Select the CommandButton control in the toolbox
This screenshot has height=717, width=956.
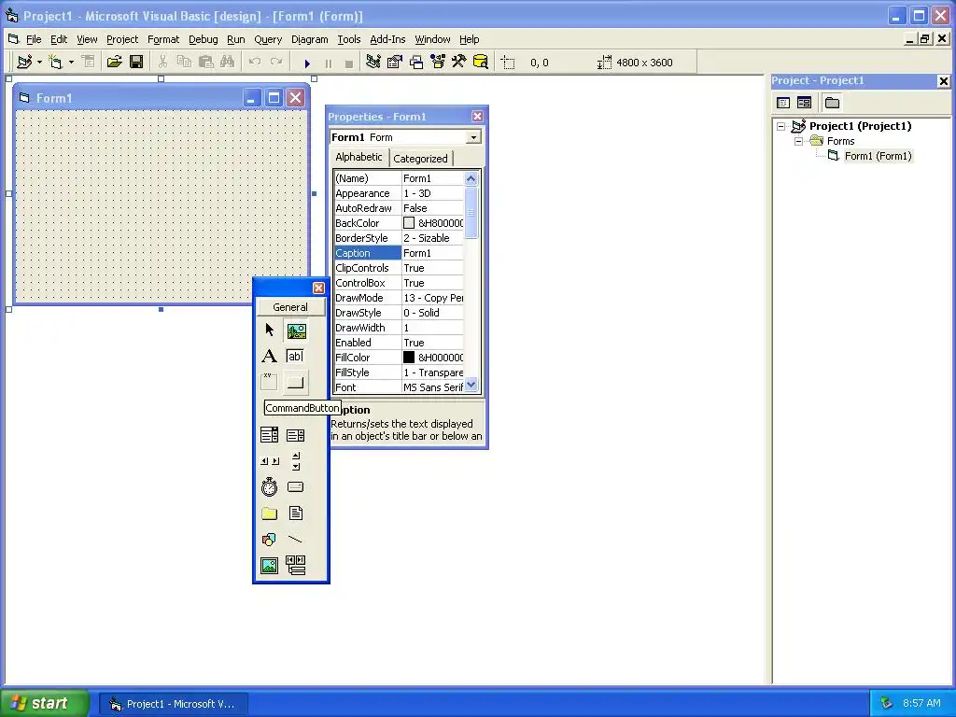[x=295, y=382]
